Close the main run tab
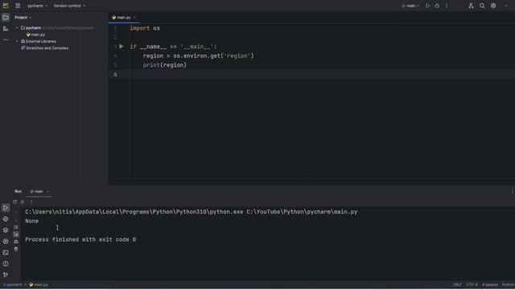Viewport: 515px width, 290px height. [47, 192]
